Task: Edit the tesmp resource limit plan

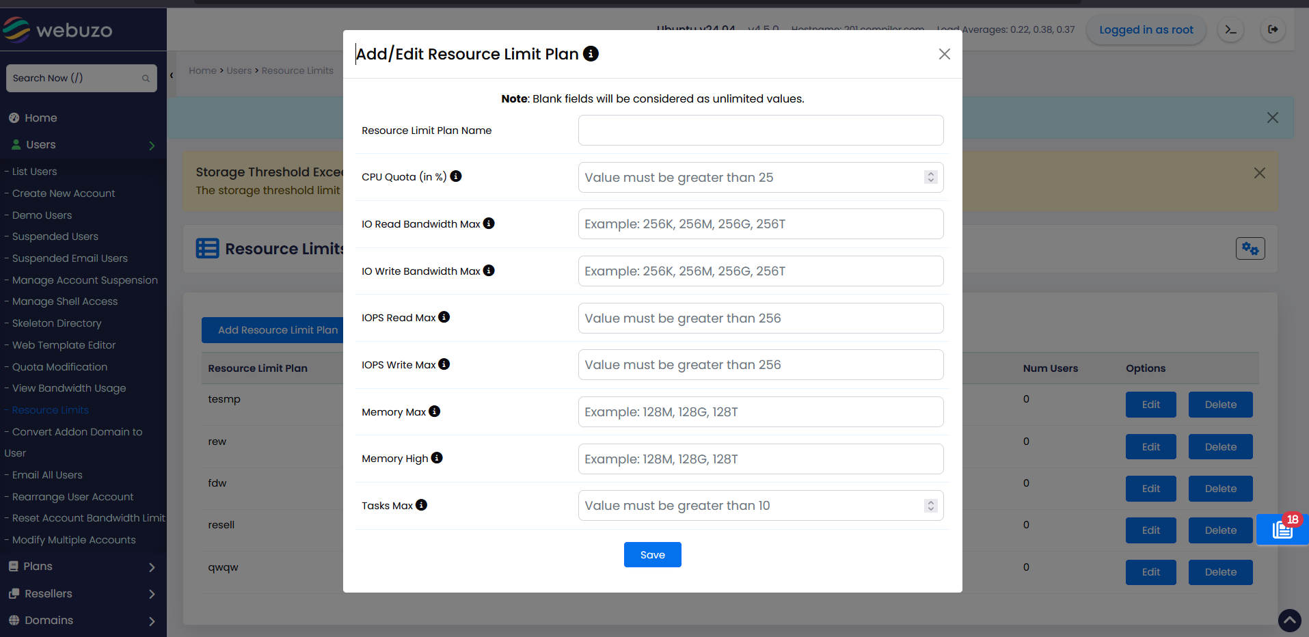Action: (1151, 405)
